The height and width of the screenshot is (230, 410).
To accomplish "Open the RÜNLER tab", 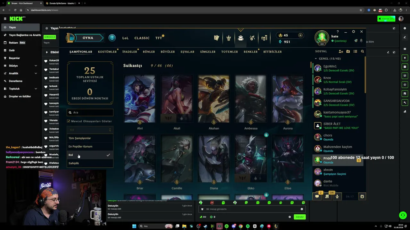I will click(149, 52).
